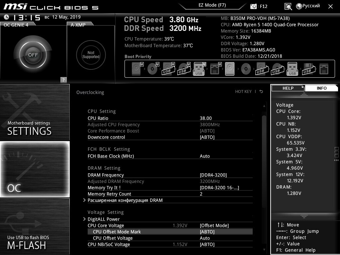Select the OC GENIE 4 tab label
340x255 pixels.
click(16, 25)
